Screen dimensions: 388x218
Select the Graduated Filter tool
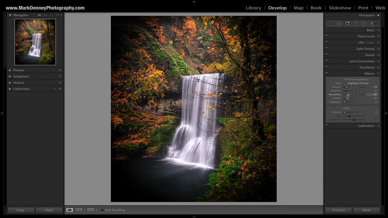356,23
